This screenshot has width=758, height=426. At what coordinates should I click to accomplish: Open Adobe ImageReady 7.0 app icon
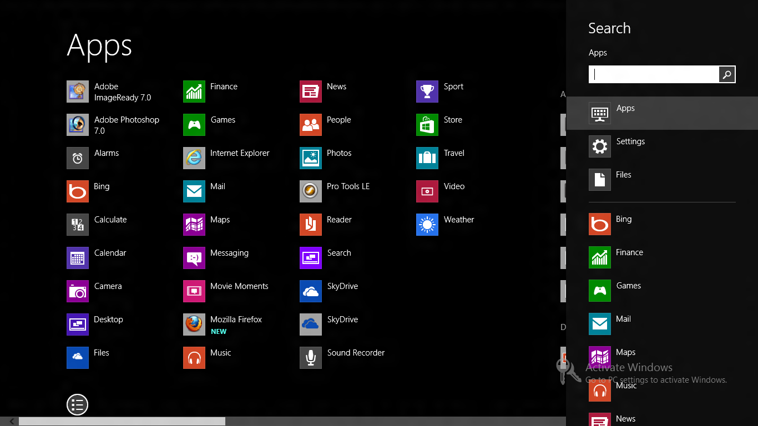point(78,92)
